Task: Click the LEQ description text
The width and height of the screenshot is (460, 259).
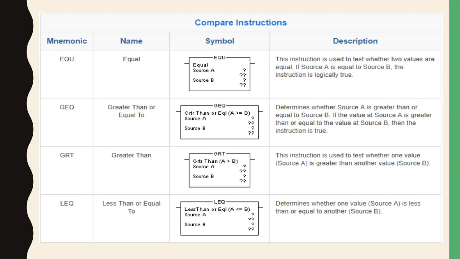Action: [348, 207]
